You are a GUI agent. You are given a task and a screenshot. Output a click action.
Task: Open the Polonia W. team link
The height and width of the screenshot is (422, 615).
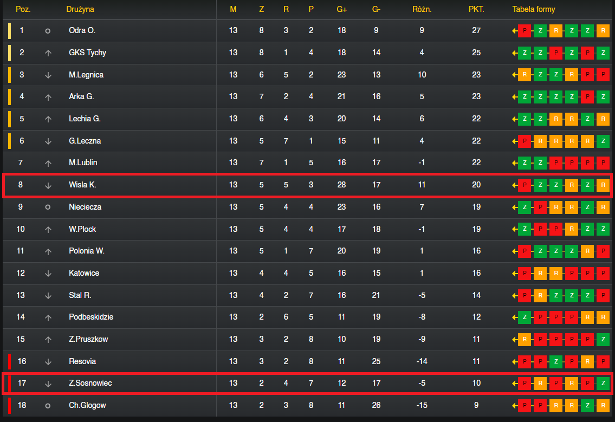click(86, 251)
